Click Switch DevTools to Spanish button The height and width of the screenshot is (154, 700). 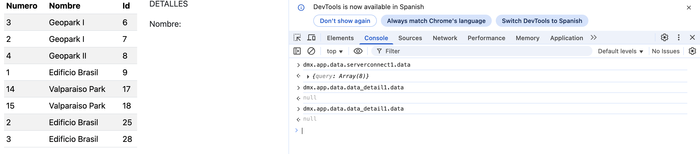pyautogui.click(x=542, y=21)
